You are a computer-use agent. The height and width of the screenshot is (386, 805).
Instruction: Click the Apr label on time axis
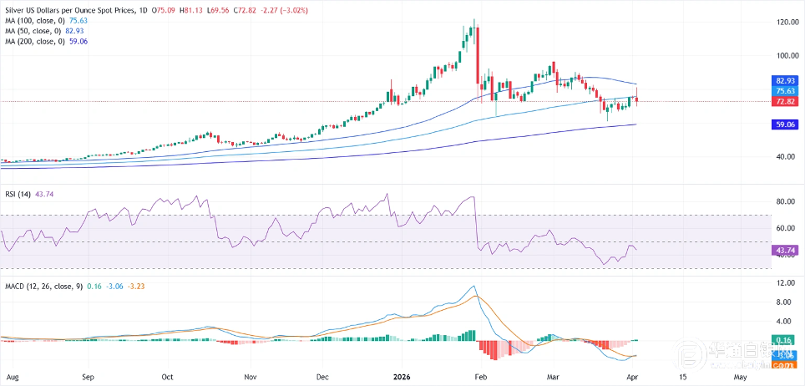pos(635,377)
